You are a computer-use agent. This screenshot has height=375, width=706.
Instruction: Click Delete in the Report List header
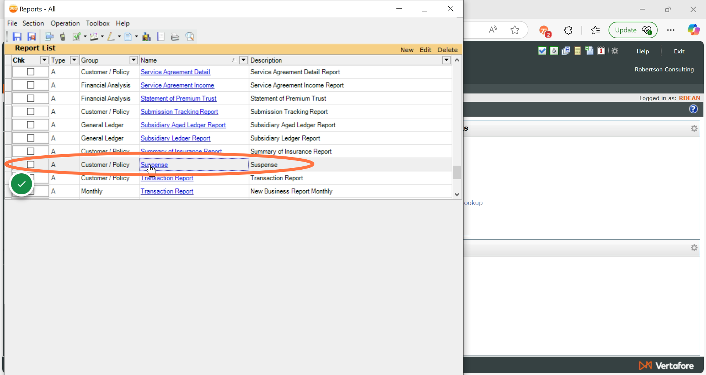[x=448, y=50]
